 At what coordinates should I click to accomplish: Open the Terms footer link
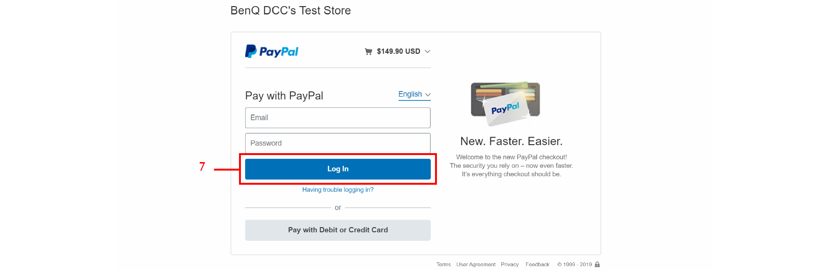(x=444, y=264)
